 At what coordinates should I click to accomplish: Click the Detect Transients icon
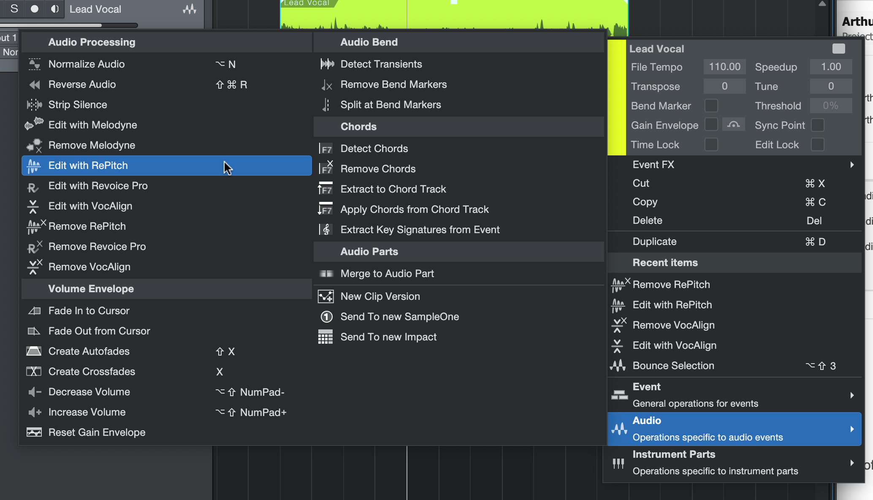tap(327, 64)
